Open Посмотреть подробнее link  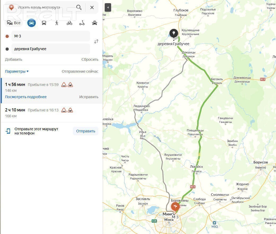[x=26, y=97]
